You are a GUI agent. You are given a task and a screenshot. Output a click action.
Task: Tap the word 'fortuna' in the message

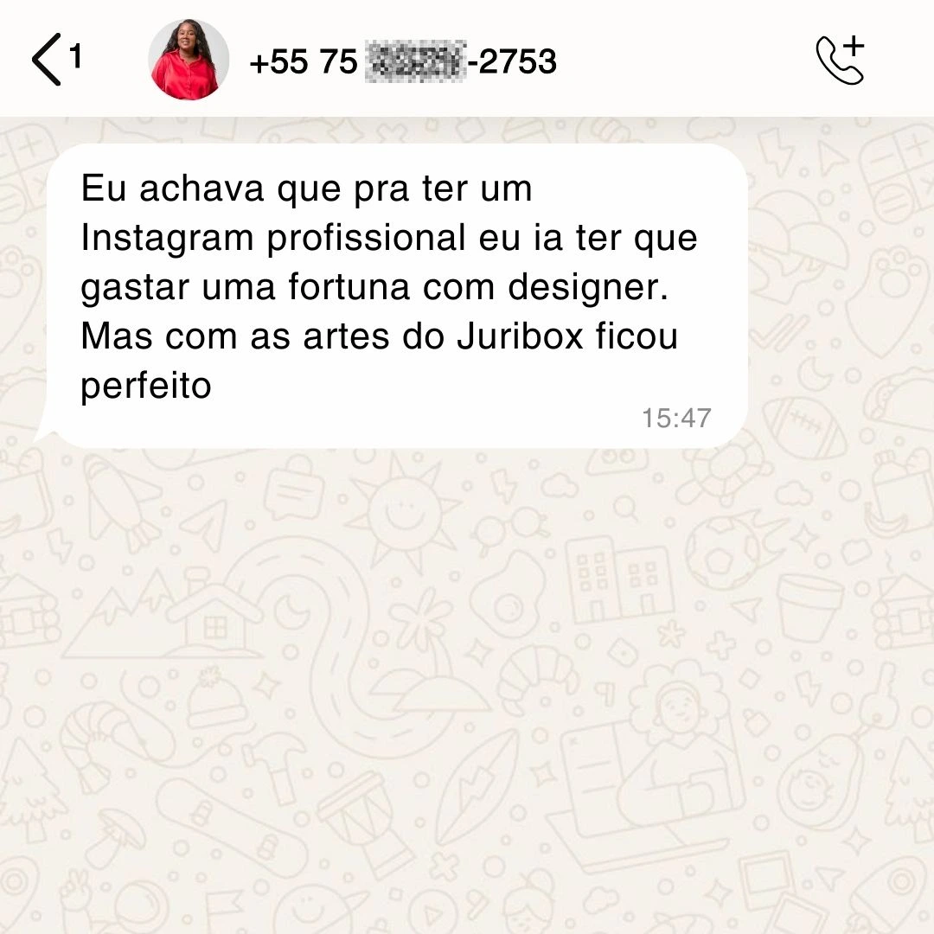pyautogui.click(x=349, y=287)
